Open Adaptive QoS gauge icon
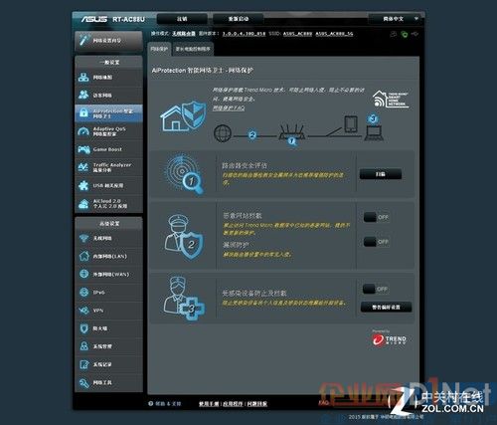 pos(83,131)
